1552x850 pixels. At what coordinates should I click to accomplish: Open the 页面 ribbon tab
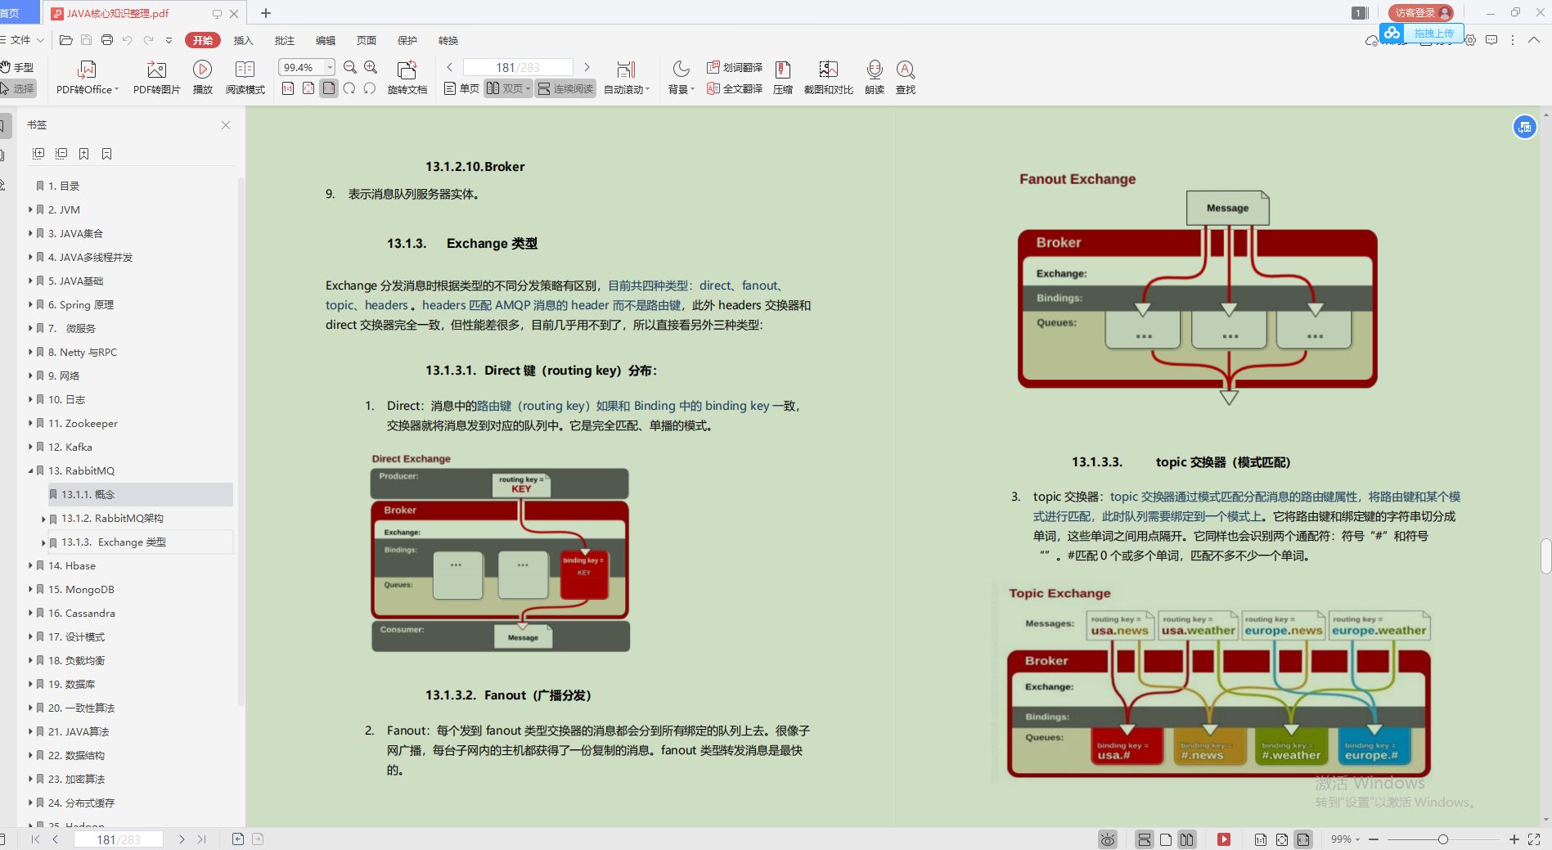tap(367, 40)
